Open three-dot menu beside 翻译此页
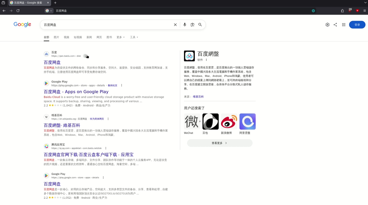Screen dimensions: 368x205 (121, 85)
